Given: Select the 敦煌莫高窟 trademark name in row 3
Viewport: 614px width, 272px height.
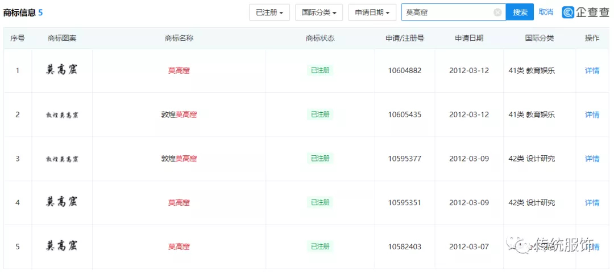Looking at the screenshot, I should coord(179,159).
